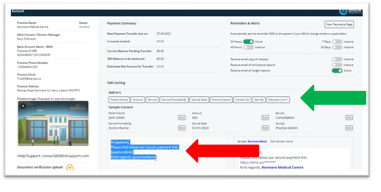Screen dimensions: 381x192
Task: Disable the 24 Hours reminder toggle
Action: click(248, 42)
